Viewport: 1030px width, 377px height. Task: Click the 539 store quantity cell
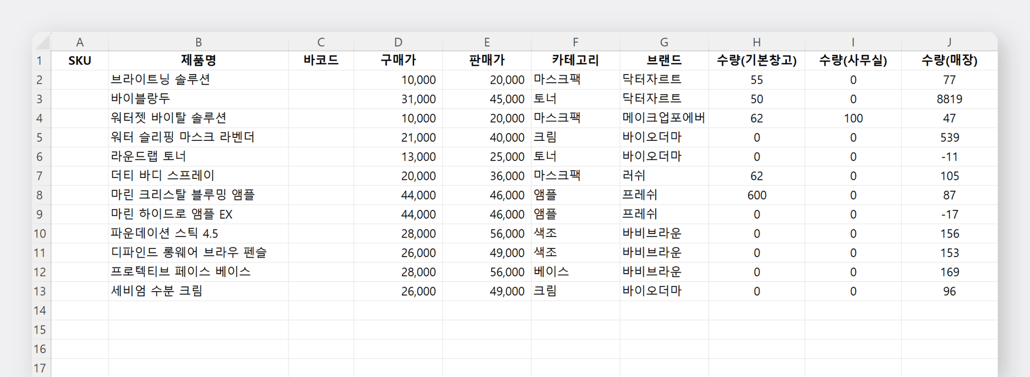tap(949, 137)
